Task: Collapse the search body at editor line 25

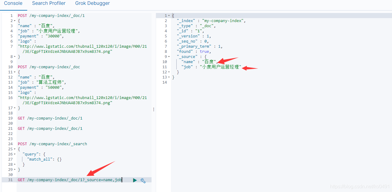Action: [15, 149]
